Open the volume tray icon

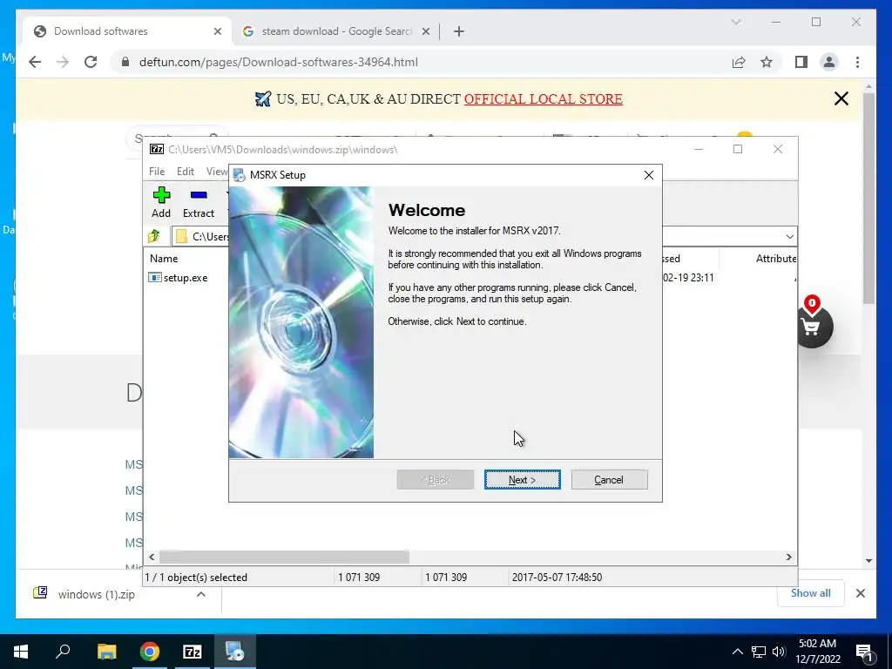[x=779, y=652]
